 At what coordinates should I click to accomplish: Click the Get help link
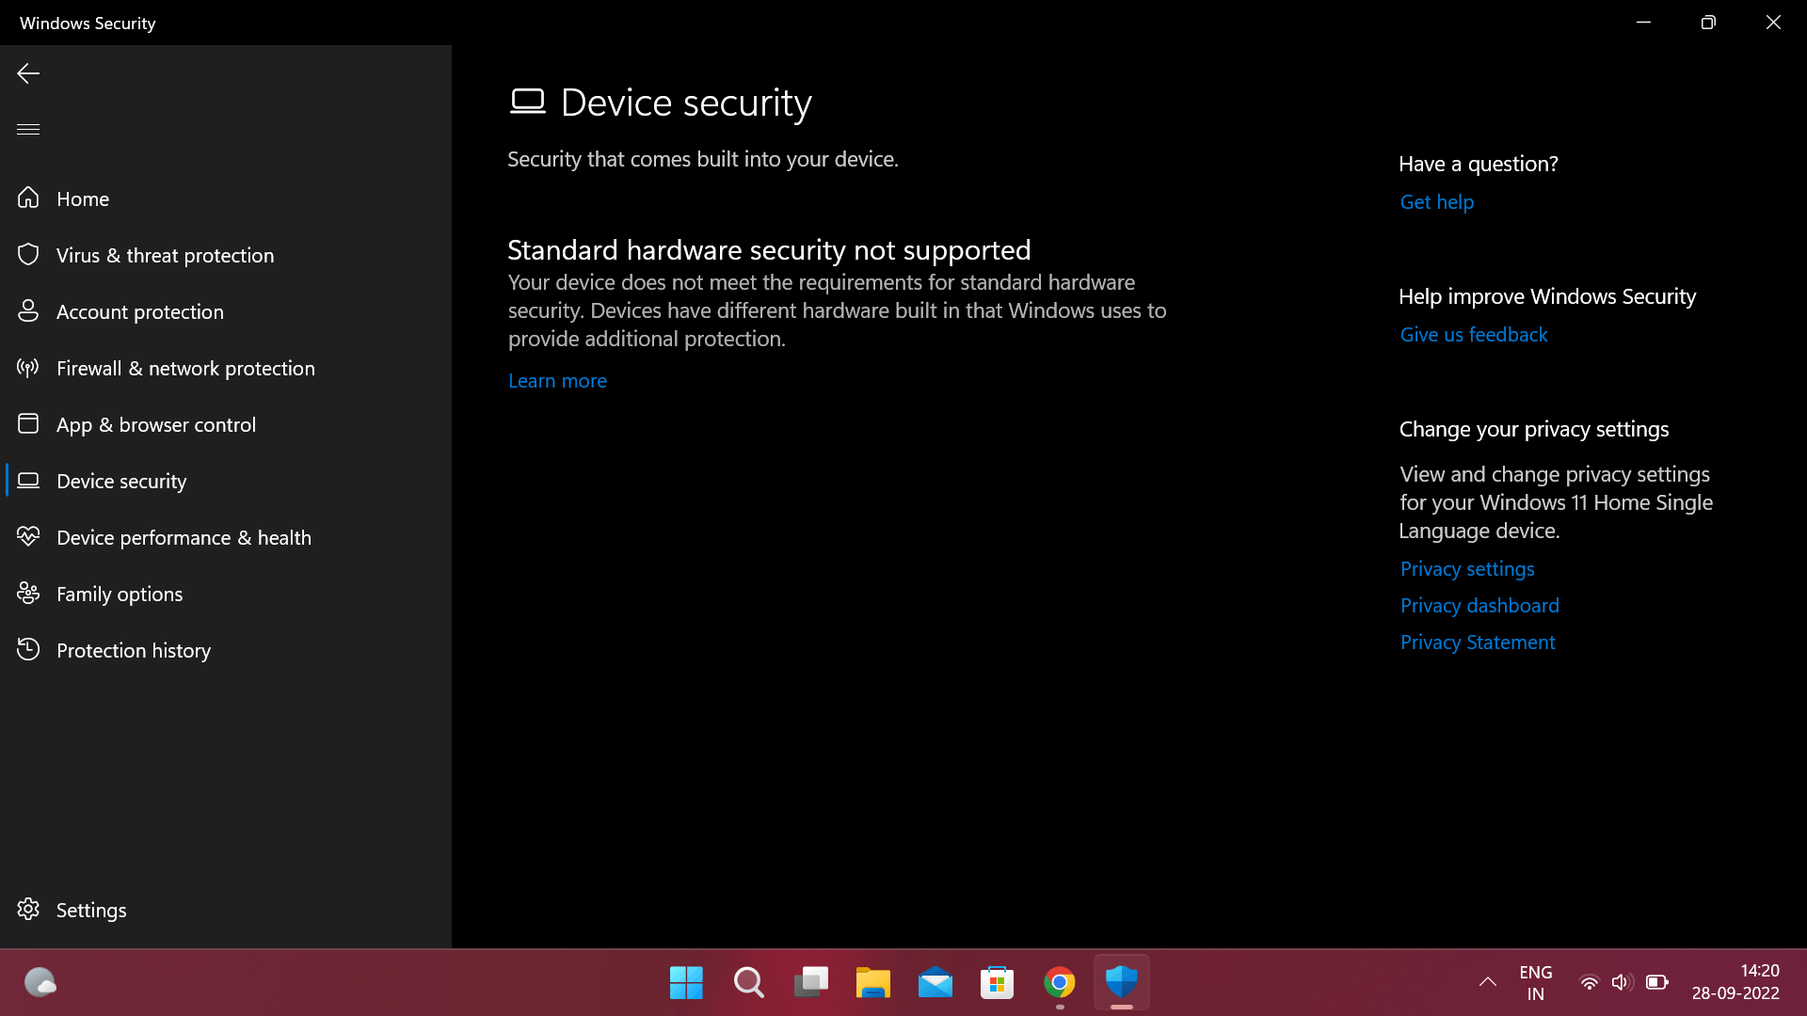click(1436, 202)
